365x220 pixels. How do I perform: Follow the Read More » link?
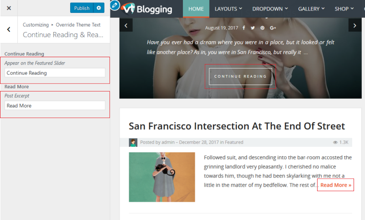pos(336,185)
